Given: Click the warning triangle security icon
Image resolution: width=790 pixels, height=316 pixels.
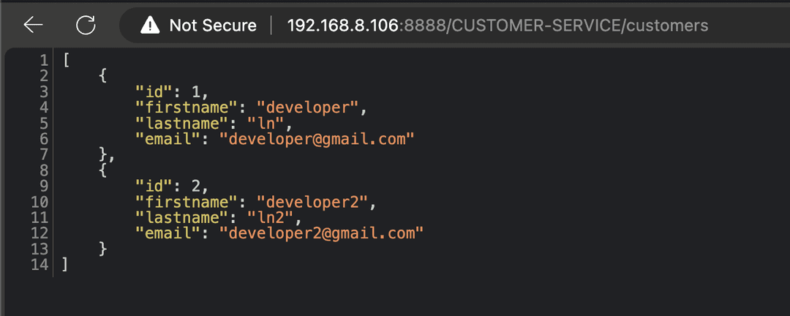Looking at the screenshot, I should pyautogui.click(x=150, y=26).
